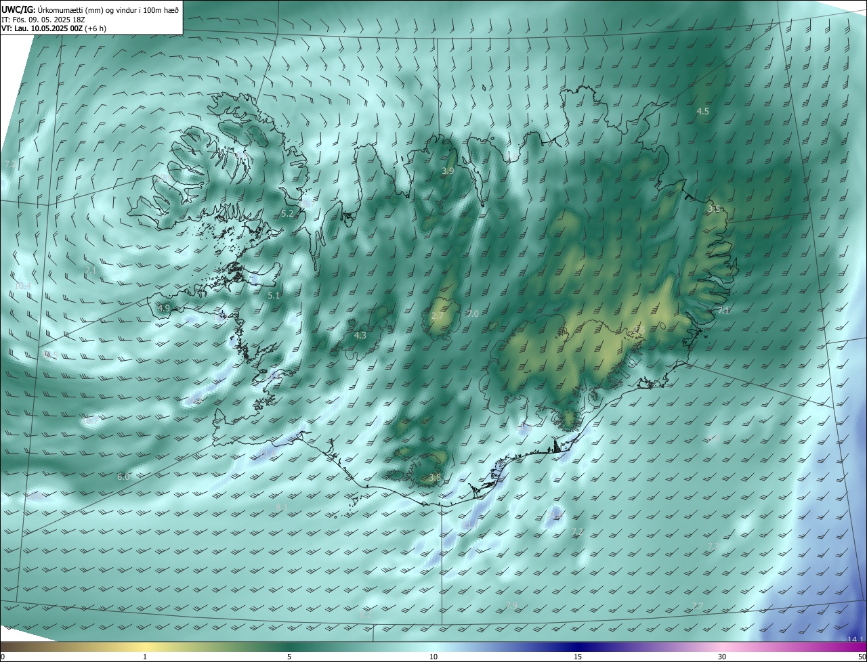The width and height of the screenshot is (867, 662).
Task: Pick the dark navy colorbar segment above 15
Action: tap(578, 646)
